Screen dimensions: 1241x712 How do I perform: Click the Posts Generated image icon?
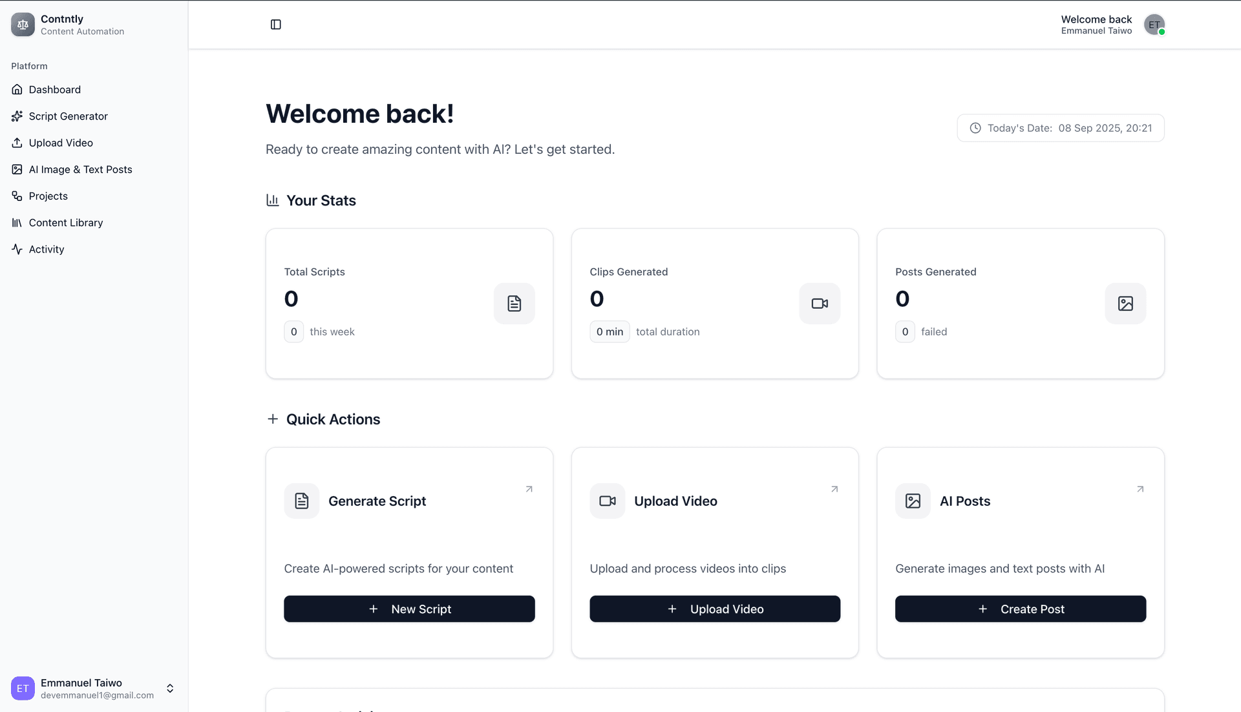(x=1125, y=304)
